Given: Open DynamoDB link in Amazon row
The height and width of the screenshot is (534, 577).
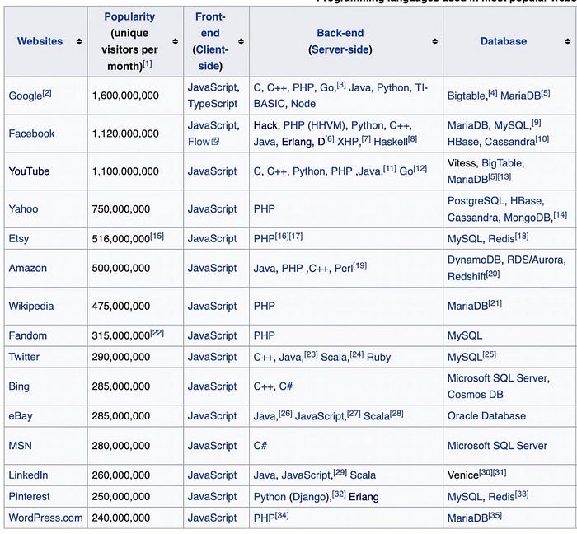Looking at the screenshot, I should click(474, 260).
